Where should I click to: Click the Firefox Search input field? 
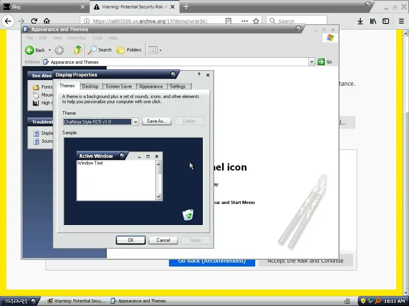tap(296, 21)
